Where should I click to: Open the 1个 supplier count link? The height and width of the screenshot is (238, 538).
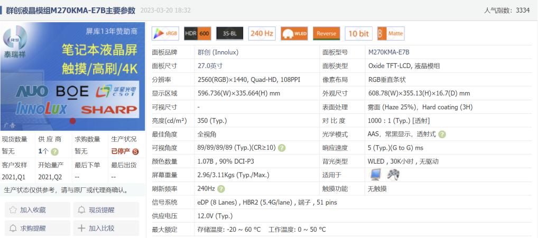click(x=43, y=151)
